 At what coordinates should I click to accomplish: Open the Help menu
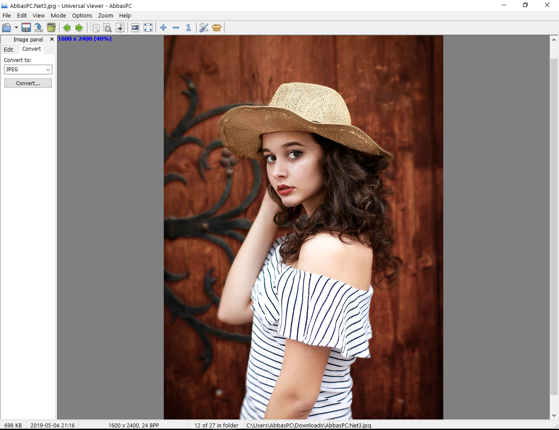click(125, 15)
